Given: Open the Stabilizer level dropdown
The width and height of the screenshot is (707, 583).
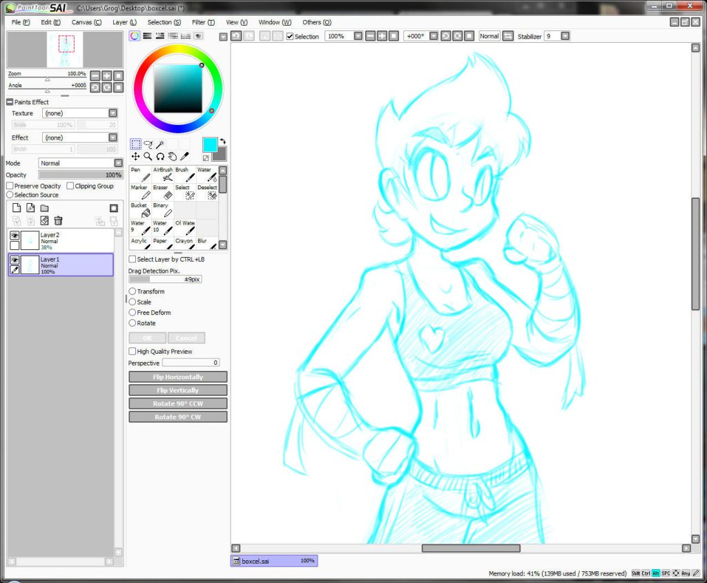Looking at the screenshot, I should click(565, 36).
